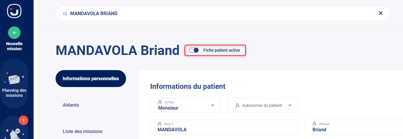Screen dimensions: 403x139
Task: Open the Civilité dropdown
Action: [185, 105]
